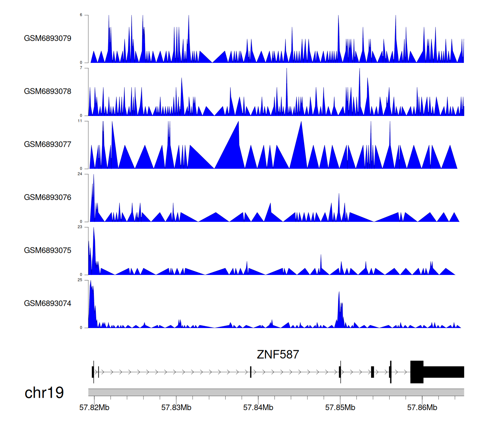
Task: Click the 57.84Mb axis tick label
Action: point(258,408)
